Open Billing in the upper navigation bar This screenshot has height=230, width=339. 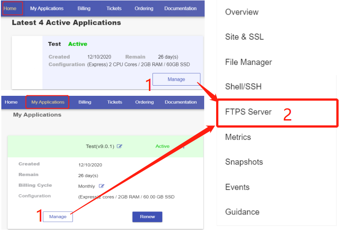click(85, 8)
